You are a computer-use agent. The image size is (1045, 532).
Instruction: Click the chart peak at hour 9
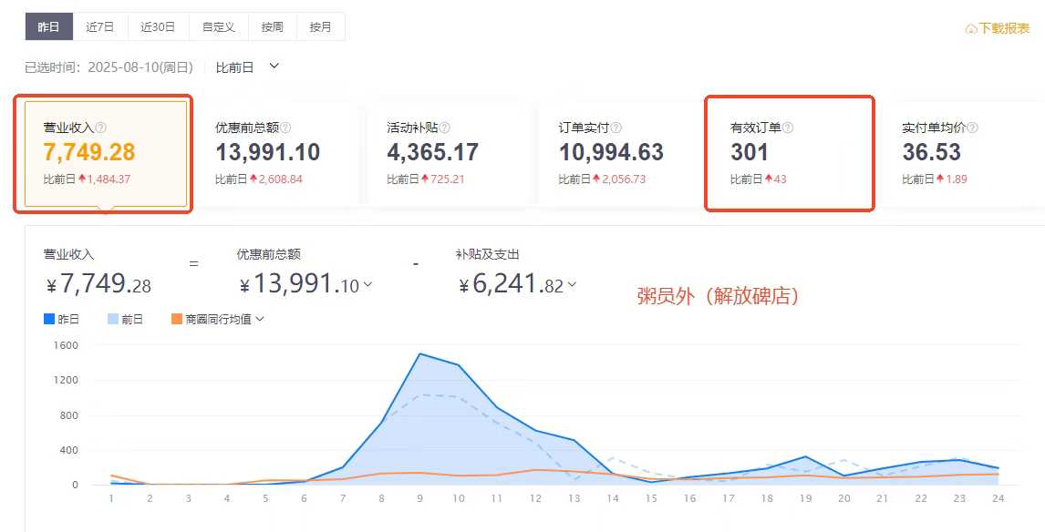pos(419,353)
